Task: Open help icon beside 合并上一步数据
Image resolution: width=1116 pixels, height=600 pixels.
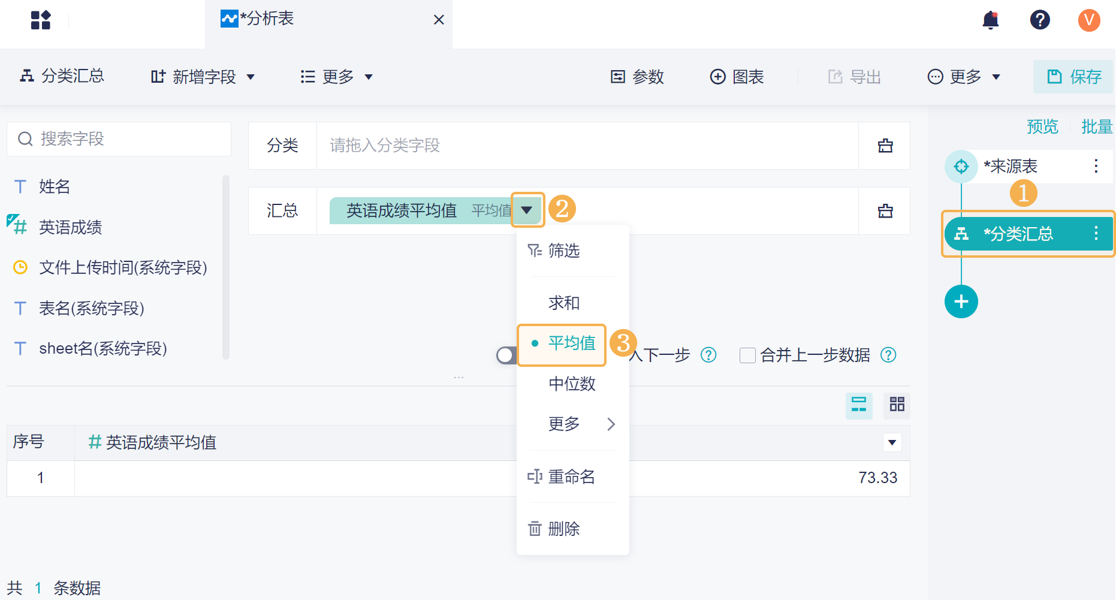Action: pos(888,355)
